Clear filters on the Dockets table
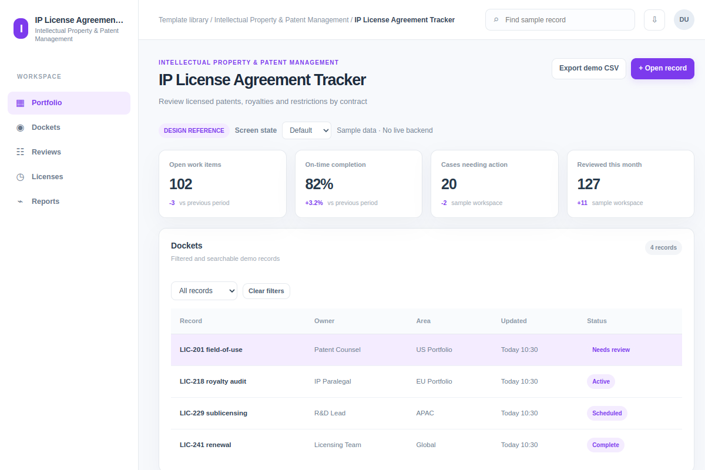Screen dimensions: 705x470 pyautogui.click(x=266, y=291)
